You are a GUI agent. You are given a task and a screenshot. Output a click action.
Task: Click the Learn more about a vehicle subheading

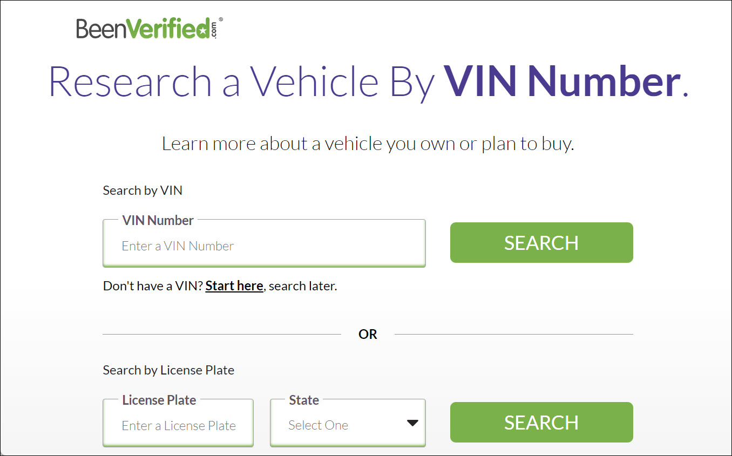tap(368, 144)
